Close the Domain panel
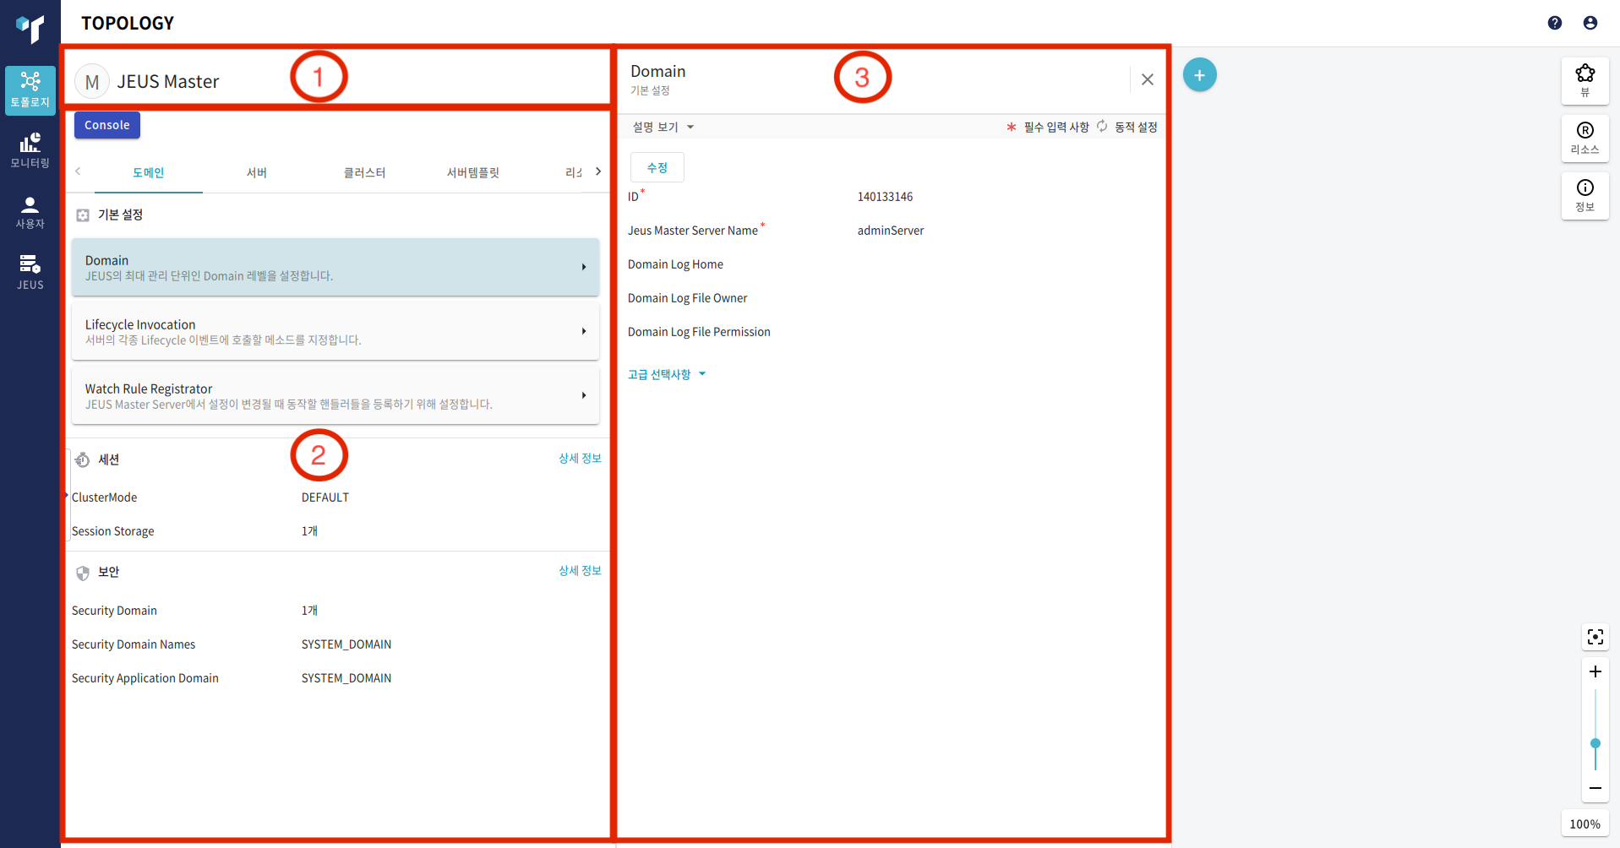This screenshot has width=1620, height=848. click(1148, 79)
